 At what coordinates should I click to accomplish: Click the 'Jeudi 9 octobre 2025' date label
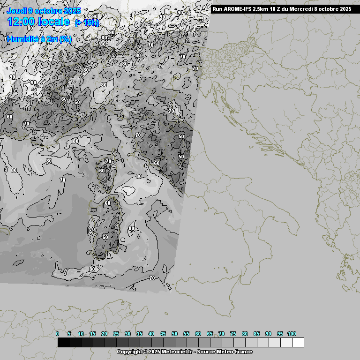[x=44, y=11]
